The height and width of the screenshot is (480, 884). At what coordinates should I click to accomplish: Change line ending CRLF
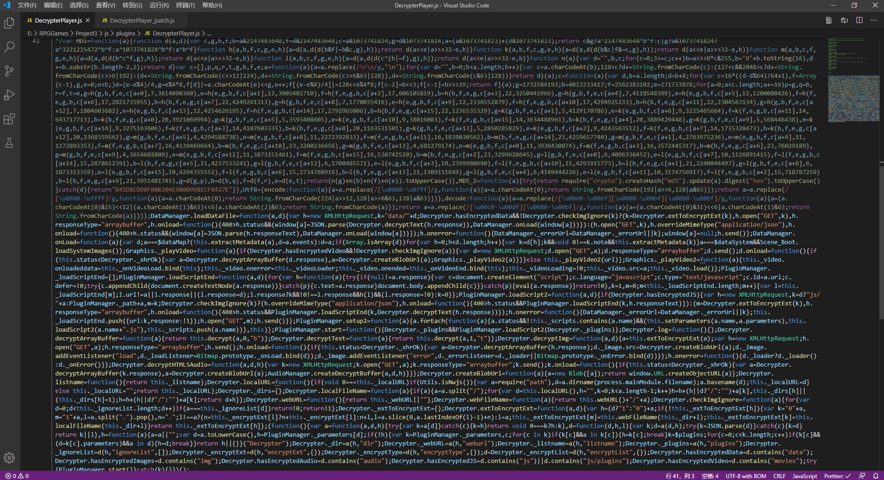[779, 476]
